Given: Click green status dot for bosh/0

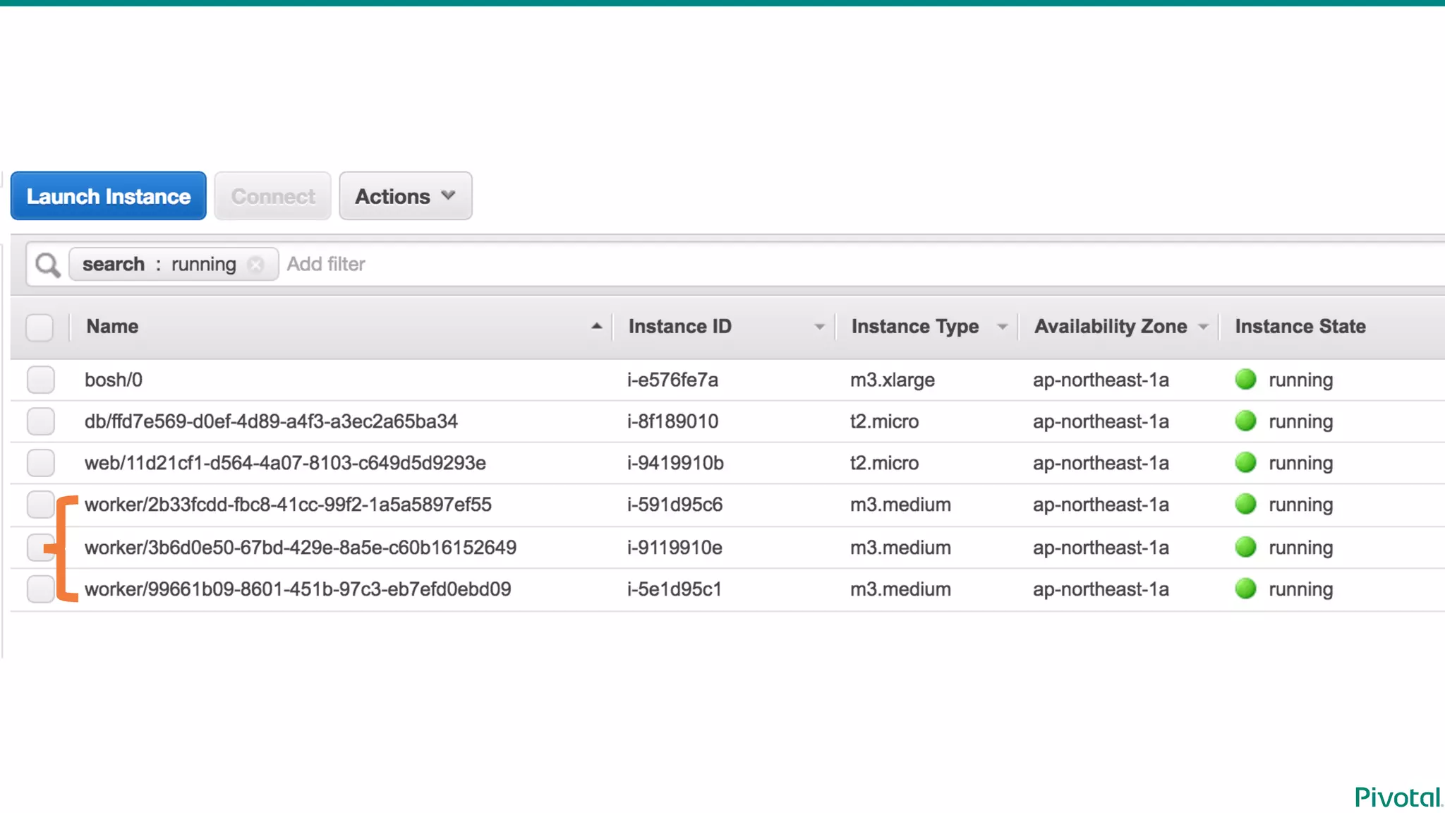Looking at the screenshot, I should point(1245,380).
